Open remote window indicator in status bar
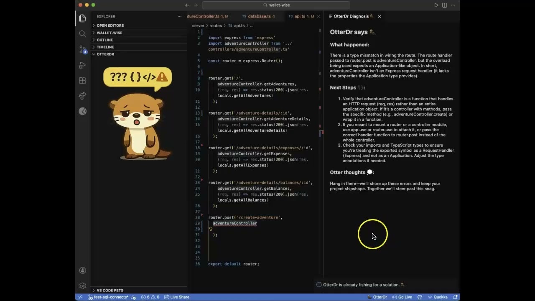This screenshot has height=301, width=535. (80, 297)
